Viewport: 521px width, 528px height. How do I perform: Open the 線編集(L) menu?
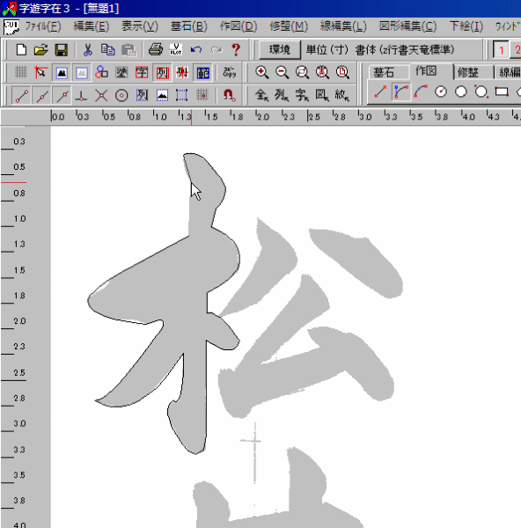[x=343, y=26]
